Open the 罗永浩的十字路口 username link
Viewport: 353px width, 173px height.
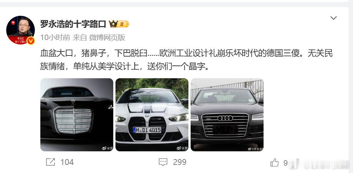[x=73, y=24]
